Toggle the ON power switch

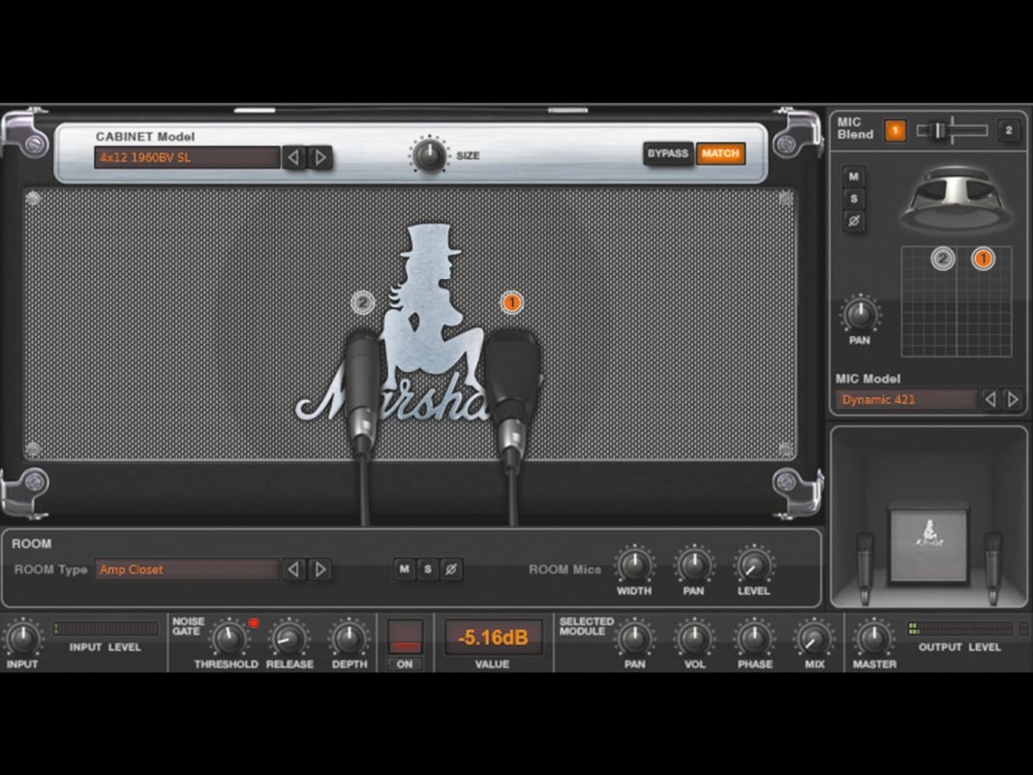(405, 636)
